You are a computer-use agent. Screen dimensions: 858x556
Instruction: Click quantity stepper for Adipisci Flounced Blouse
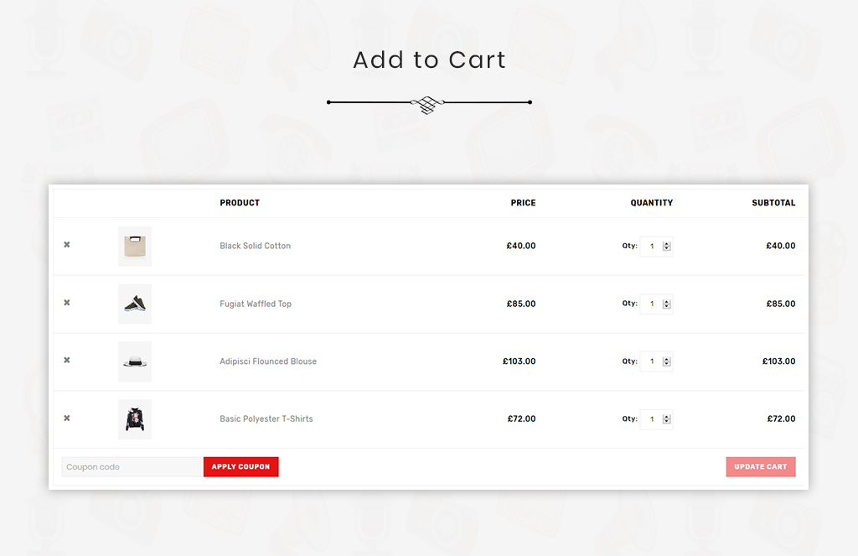coord(666,361)
